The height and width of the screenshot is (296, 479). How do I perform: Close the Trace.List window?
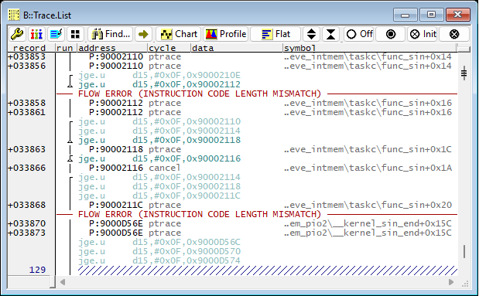click(x=458, y=15)
